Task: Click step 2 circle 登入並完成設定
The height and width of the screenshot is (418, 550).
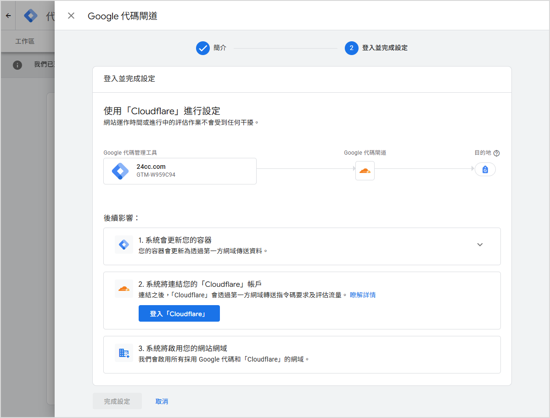Action: (x=352, y=48)
